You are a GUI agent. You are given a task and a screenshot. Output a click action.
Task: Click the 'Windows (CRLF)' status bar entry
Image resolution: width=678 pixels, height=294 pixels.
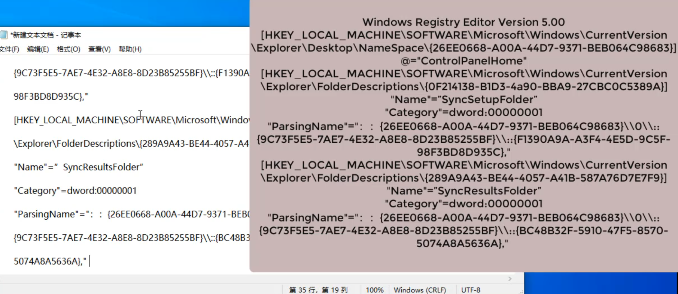pyautogui.click(x=420, y=290)
